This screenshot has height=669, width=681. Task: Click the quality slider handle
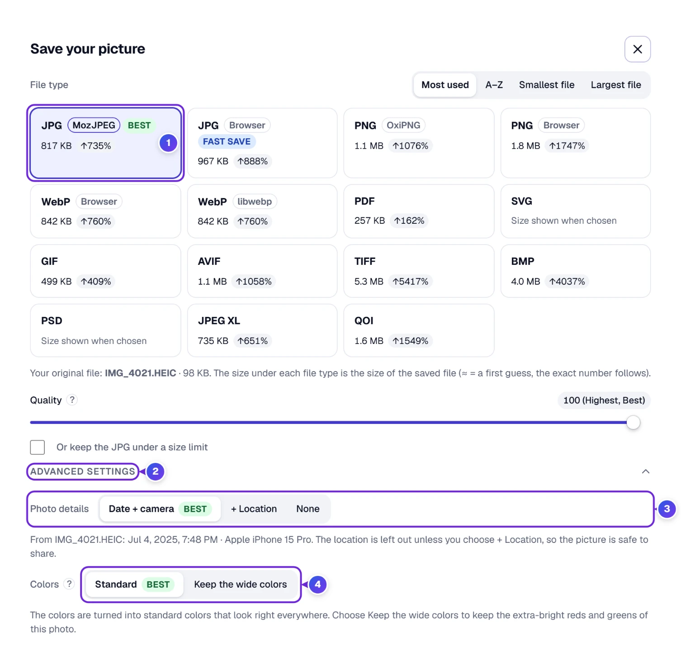tap(633, 423)
